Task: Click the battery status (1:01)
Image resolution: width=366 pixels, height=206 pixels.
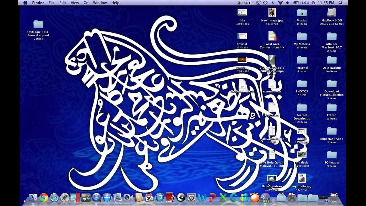Action: [x=301, y=3]
